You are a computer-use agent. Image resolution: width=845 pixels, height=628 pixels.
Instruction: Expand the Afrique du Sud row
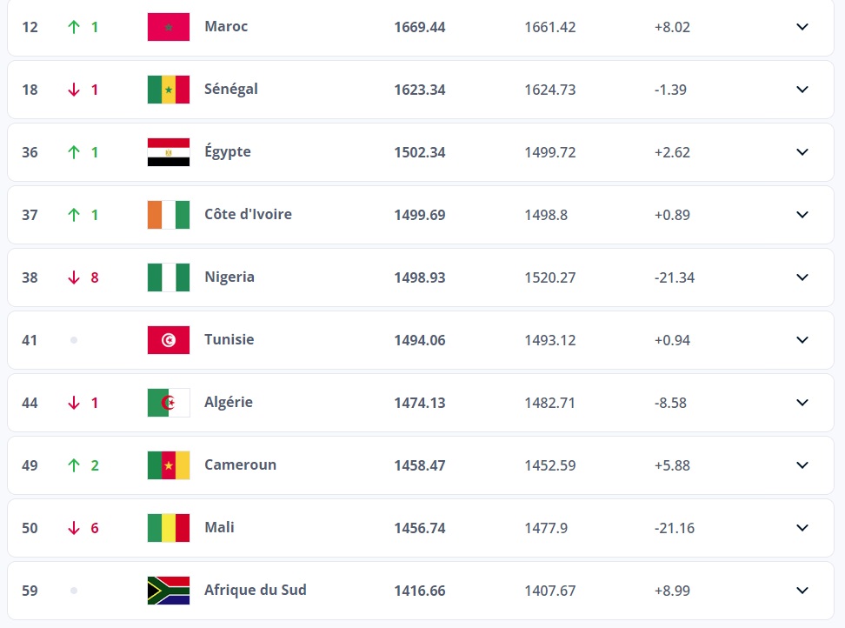[802, 591]
